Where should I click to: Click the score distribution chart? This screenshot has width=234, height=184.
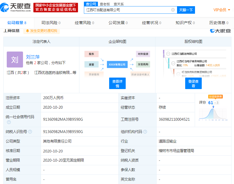pos(213,113)
